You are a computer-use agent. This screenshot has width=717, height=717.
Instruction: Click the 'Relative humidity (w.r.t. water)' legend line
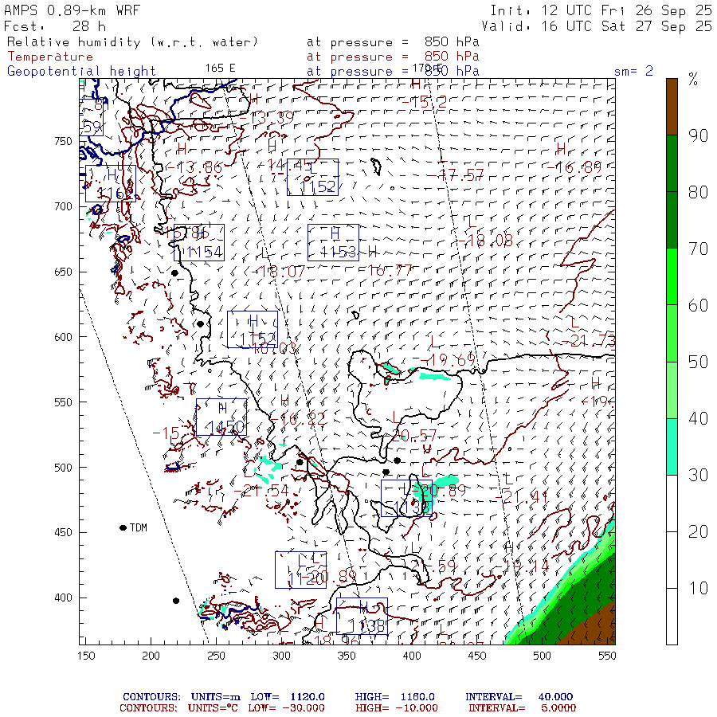coord(132,42)
